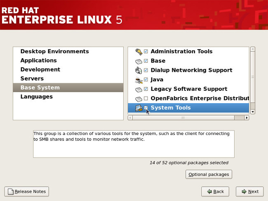Select the Applications category
Image resolution: width=268 pixels, height=201 pixels.
click(x=68, y=60)
